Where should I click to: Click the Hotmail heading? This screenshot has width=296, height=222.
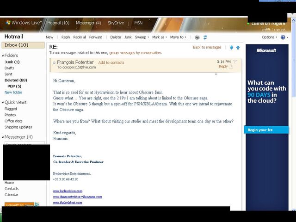click(x=13, y=37)
